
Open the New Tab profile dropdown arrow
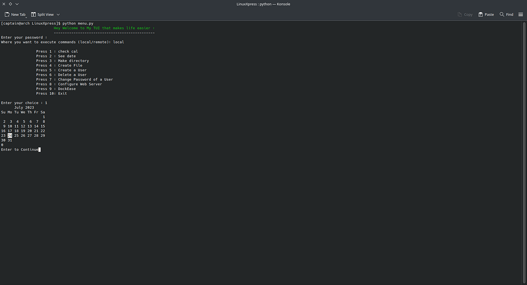(x=25, y=16)
